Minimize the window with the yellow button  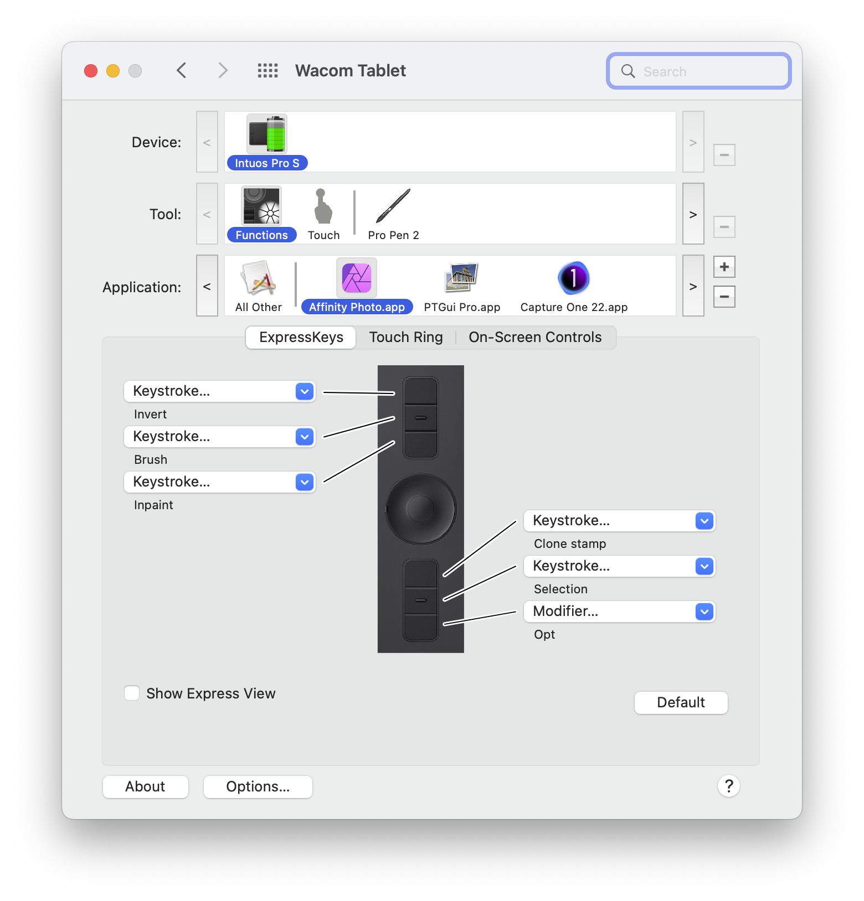113,71
